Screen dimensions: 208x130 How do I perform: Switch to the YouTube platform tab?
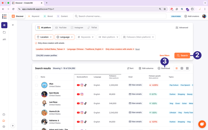point(61,27)
